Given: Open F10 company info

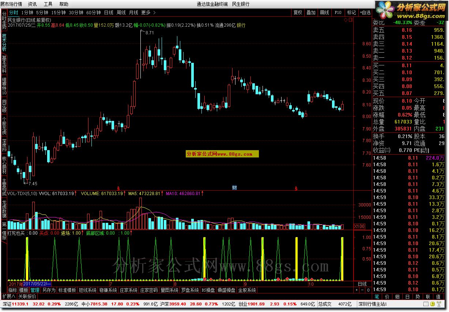Looking at the screenshot, I should (x=338, y=12).
